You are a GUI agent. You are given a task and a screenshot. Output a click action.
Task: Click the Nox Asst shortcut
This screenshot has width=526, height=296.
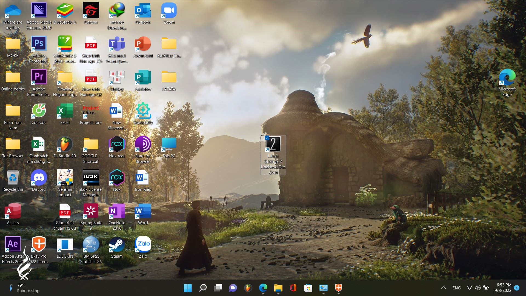117,144
